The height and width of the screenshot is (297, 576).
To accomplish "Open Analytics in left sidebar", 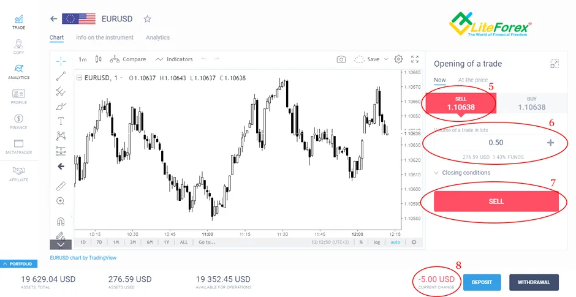I will [19, 72].
